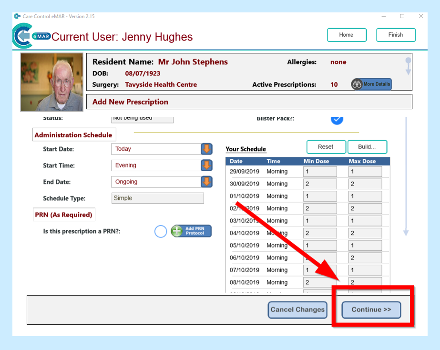This screenshot has height=350, width=440.
Task: Click John Stephens' resident photo
Action: pyautogui.click(x=52, y=82)
